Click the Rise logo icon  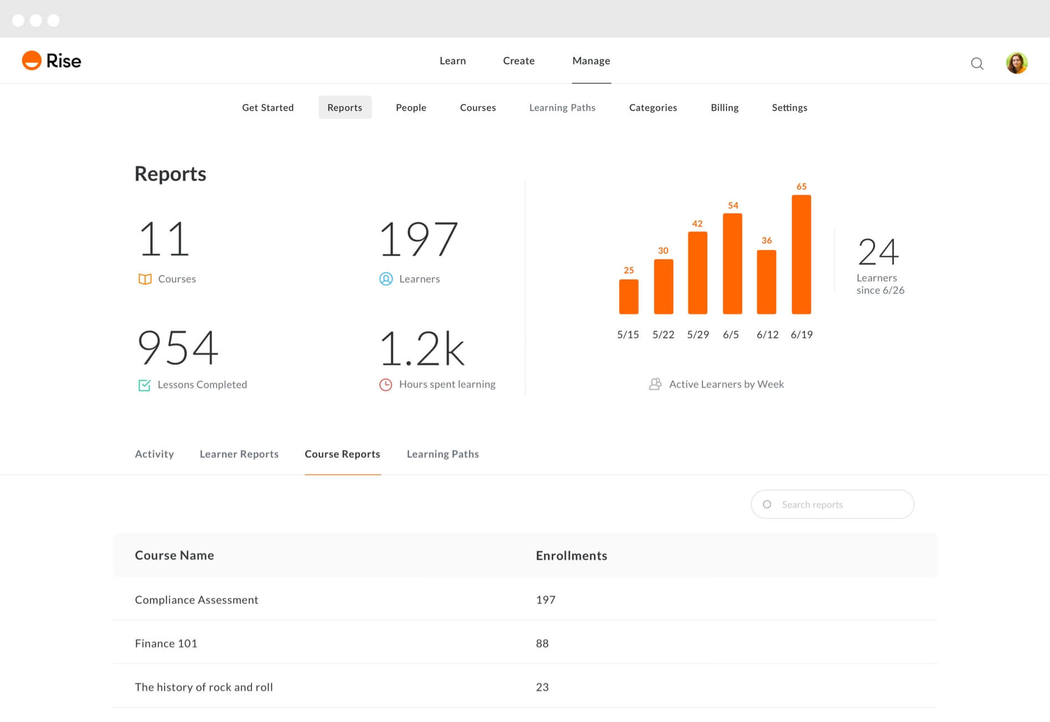(32, 61)
